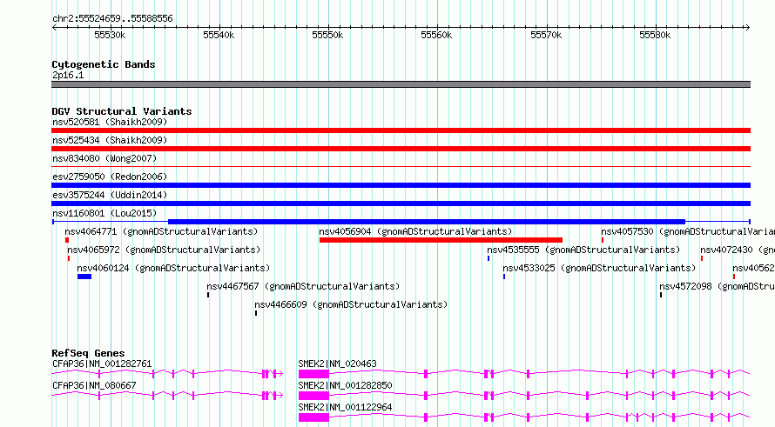Select the gray 2p16.1 cytogenetic band bar
775x427 pixels.
tap(401, 84)
